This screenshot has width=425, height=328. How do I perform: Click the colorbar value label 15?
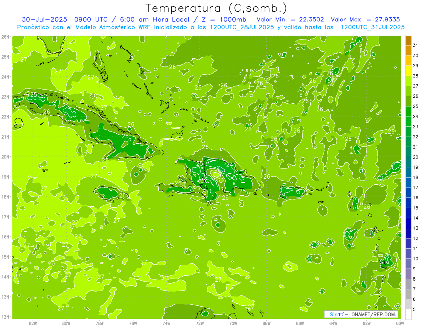(x=416, y=208)
